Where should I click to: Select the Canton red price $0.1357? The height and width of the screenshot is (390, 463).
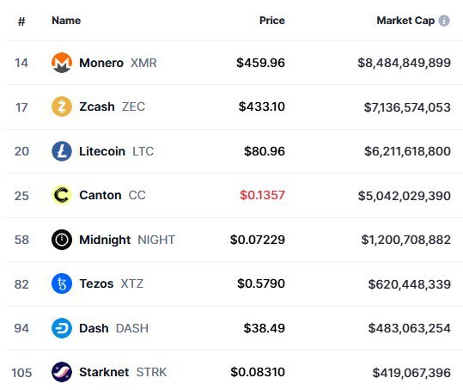click(x=262, y=195)
